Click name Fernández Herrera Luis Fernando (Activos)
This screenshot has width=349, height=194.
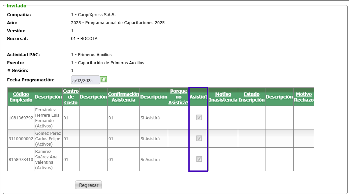click(x=47, y=118)
